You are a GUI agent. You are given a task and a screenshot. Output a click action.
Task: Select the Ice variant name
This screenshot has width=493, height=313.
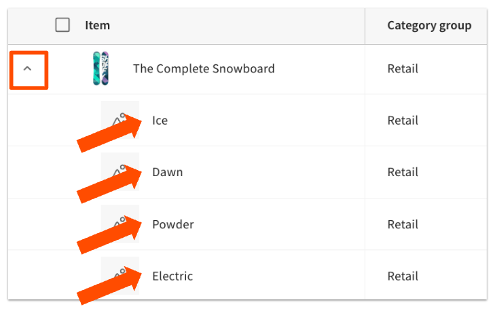coord(160,121)
